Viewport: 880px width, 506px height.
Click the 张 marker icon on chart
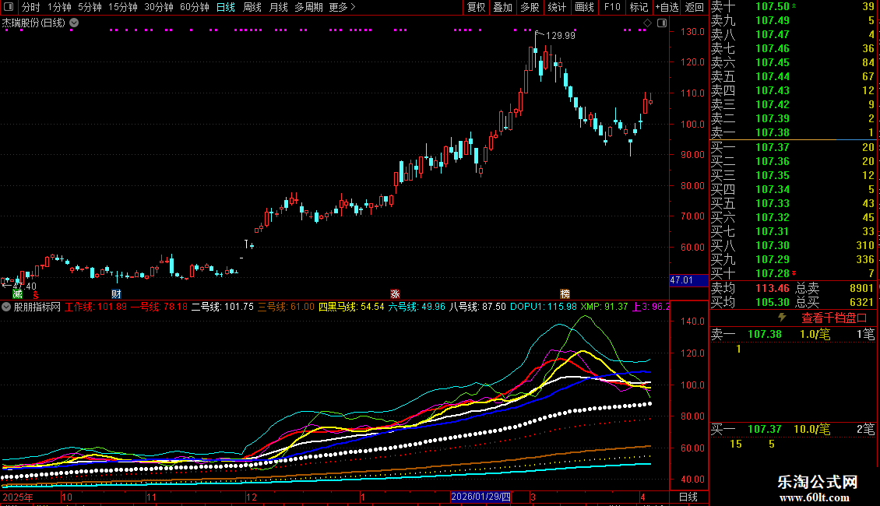(395, 293)
